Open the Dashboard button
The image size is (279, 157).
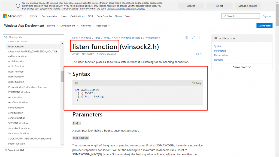tap(264, 26)
